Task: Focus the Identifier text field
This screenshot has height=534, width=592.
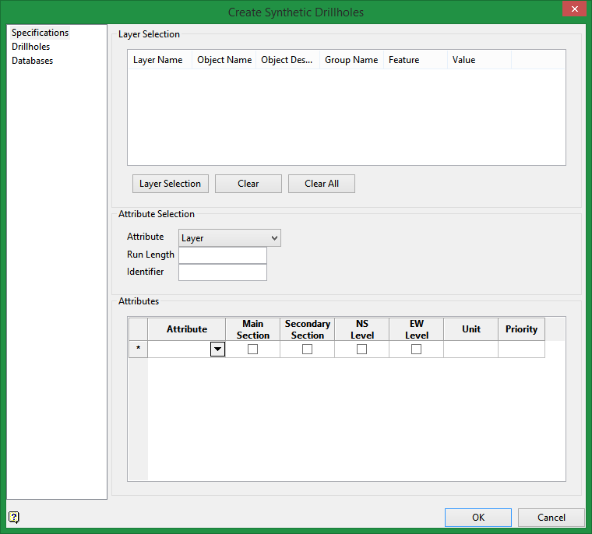Action: 223,272
